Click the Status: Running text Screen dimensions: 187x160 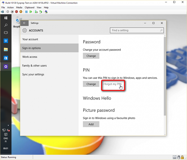8,157
